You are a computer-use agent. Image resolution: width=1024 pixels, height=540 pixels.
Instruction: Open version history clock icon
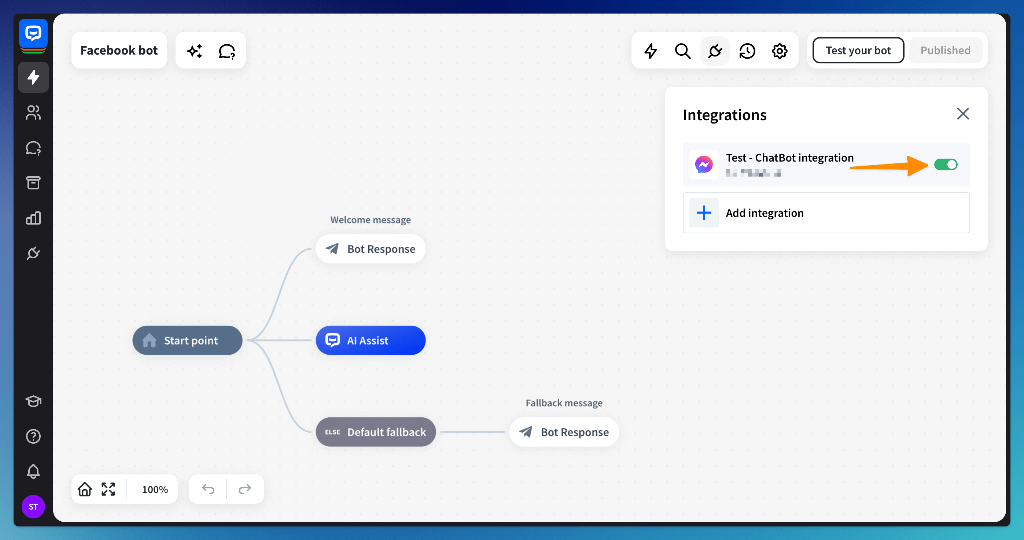point(747,51)
